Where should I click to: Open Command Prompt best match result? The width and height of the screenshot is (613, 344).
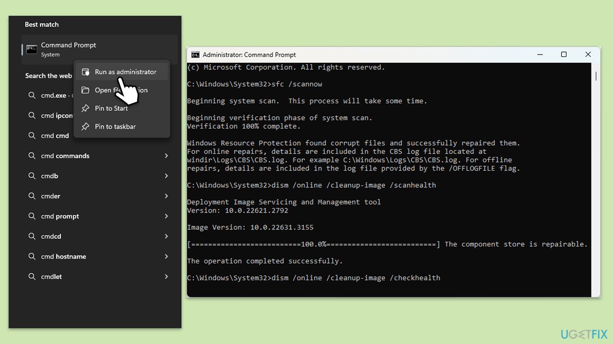click(x=100, y=49)
